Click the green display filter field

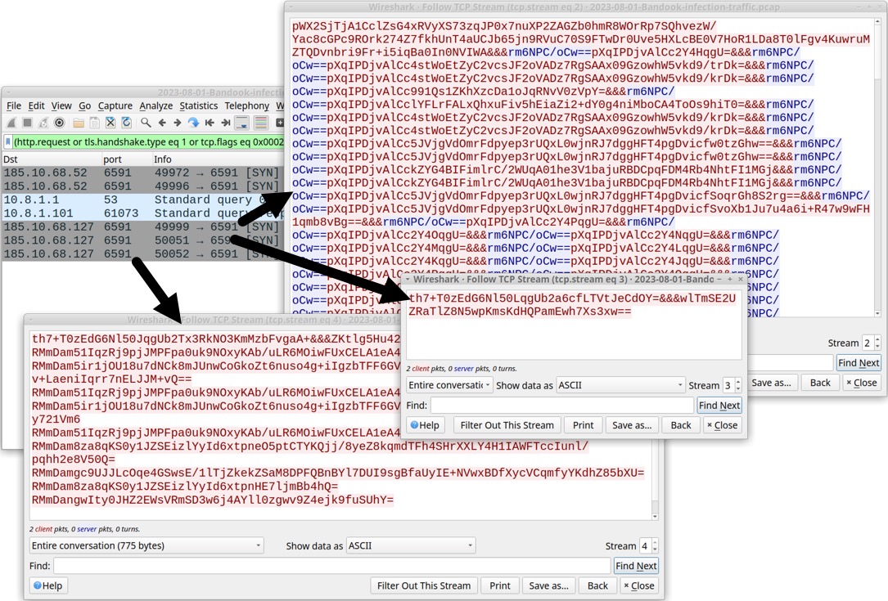point(148,141)
